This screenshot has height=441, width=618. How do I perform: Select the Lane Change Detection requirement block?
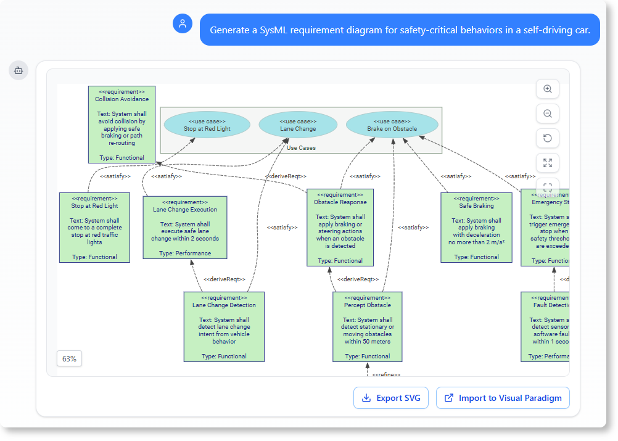point(223,327)
